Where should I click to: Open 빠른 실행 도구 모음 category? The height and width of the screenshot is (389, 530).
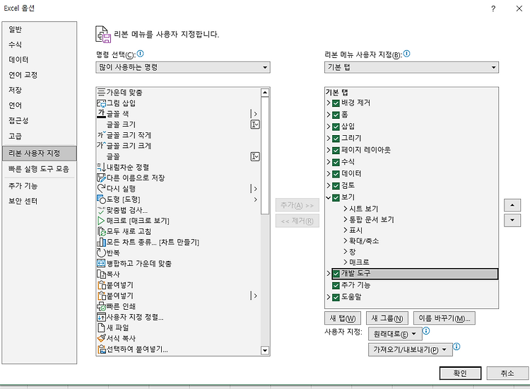click(x=39, y=169)
